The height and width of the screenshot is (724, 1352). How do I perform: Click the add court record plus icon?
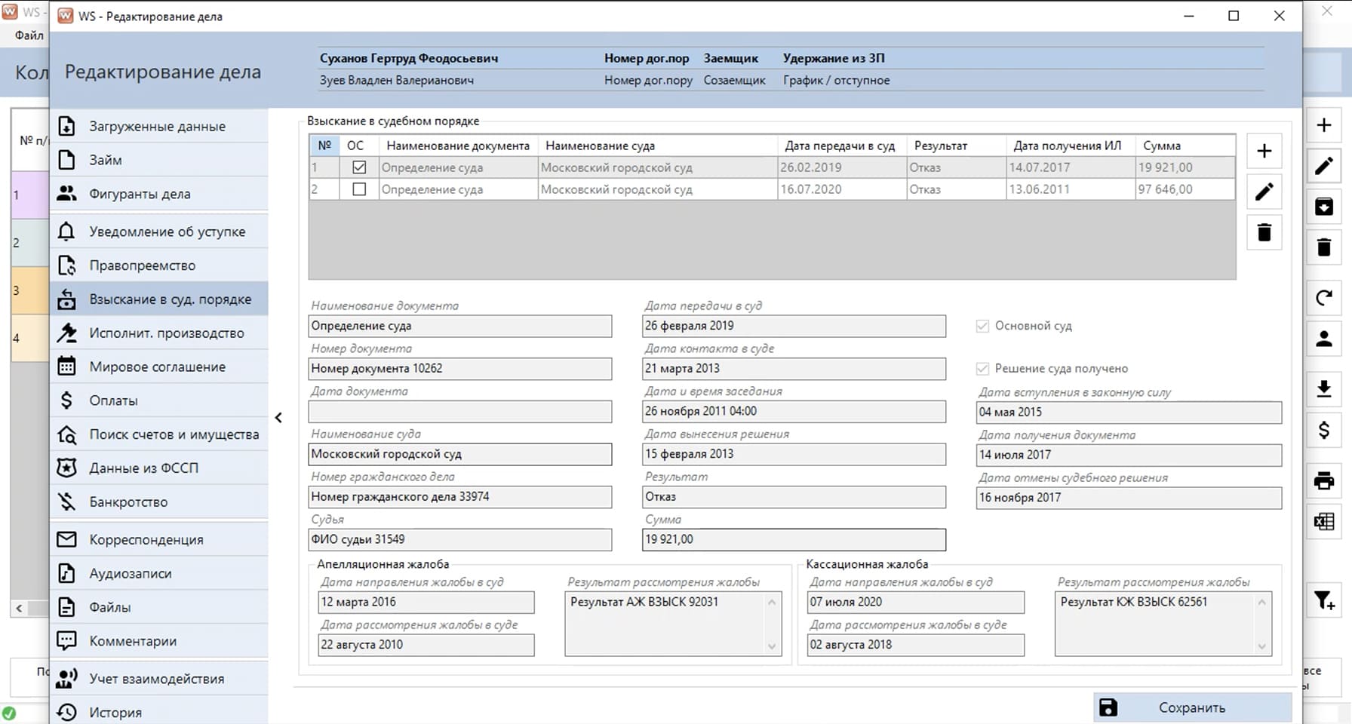(x=1264, y=152)
